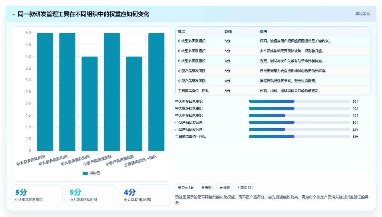
Task: Open the 4分 中大型多团队组织 data card
Action: pyautogui.click(x=145, y=195)
